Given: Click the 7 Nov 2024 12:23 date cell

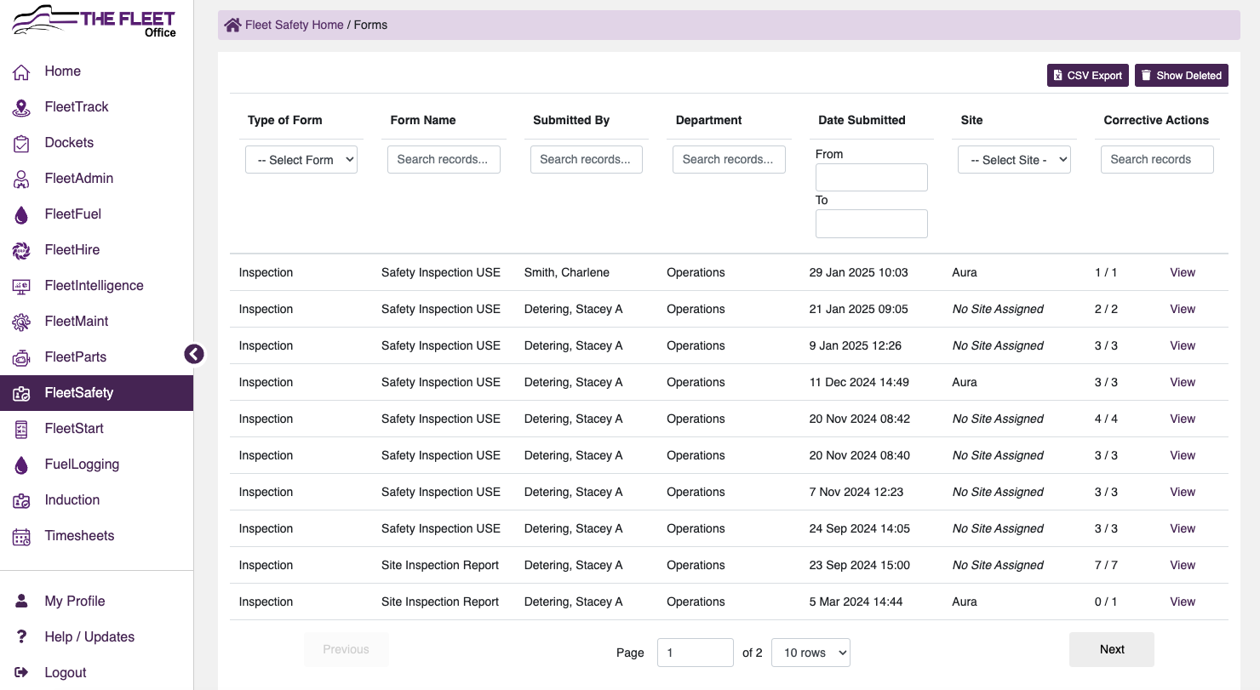Looking at the screenshot, I should (856, 493).
